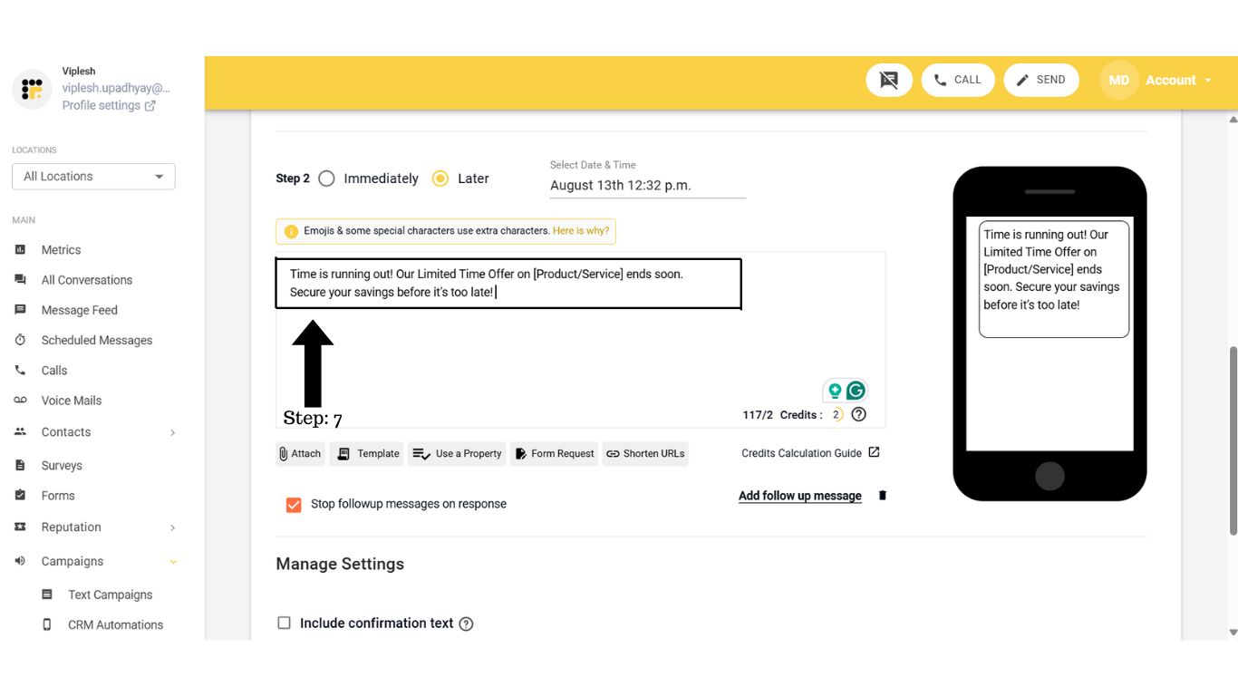Image resolution: width=1238 pixels, height=696 pixels.
Task: Delete follow-up message using the trash icon
Action: [882, 495]
